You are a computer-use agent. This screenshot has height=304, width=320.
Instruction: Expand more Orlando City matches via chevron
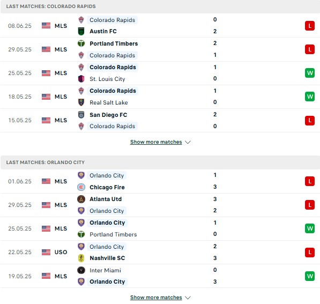188,298
